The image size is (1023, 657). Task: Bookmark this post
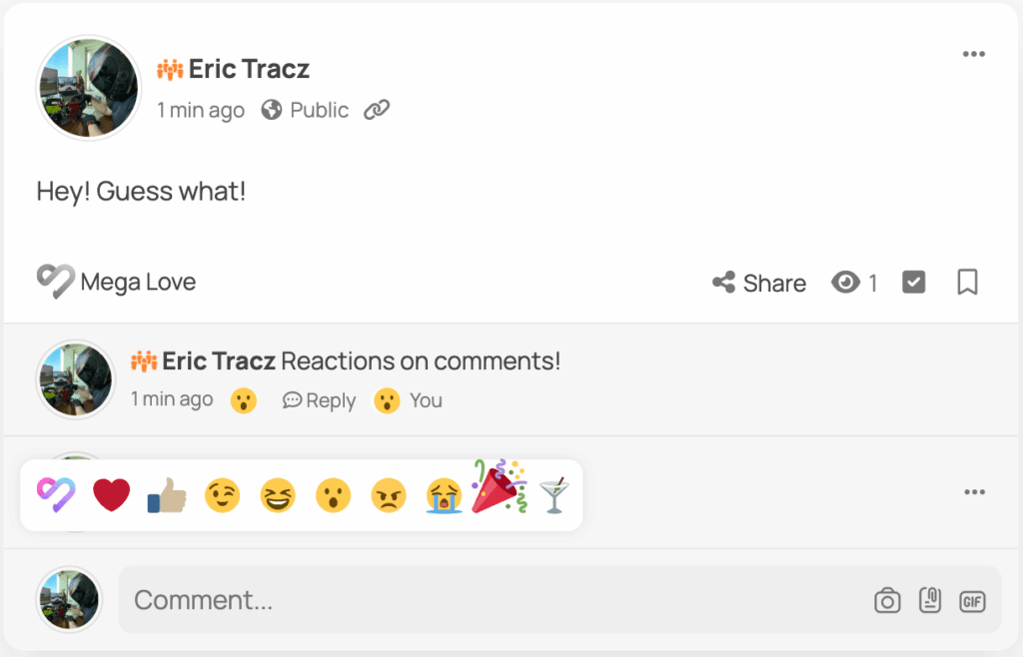coord(967,283)
